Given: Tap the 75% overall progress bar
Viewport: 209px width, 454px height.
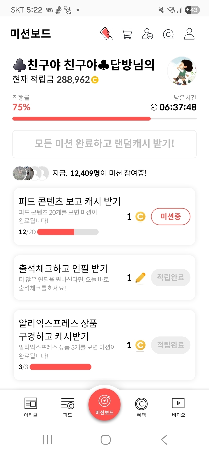Looking at the screenshot, I should tap(104, 119).
